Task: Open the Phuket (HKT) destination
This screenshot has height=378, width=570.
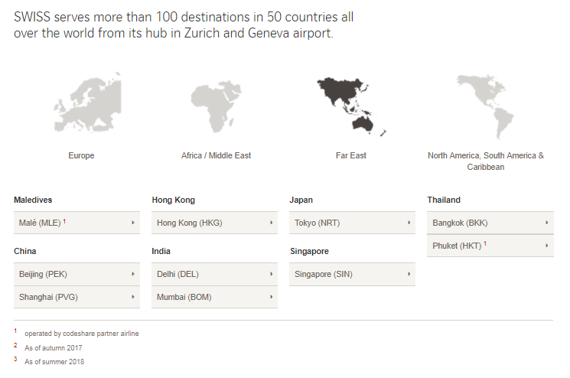Action: pos(490,246)
